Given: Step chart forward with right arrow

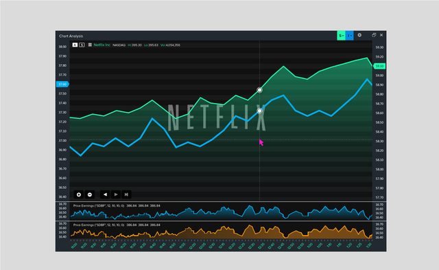Looking at the screenshot, I should (x=116, y=194).
